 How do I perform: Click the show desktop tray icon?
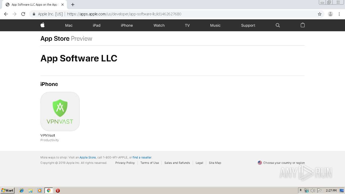[x=342, y=190]
